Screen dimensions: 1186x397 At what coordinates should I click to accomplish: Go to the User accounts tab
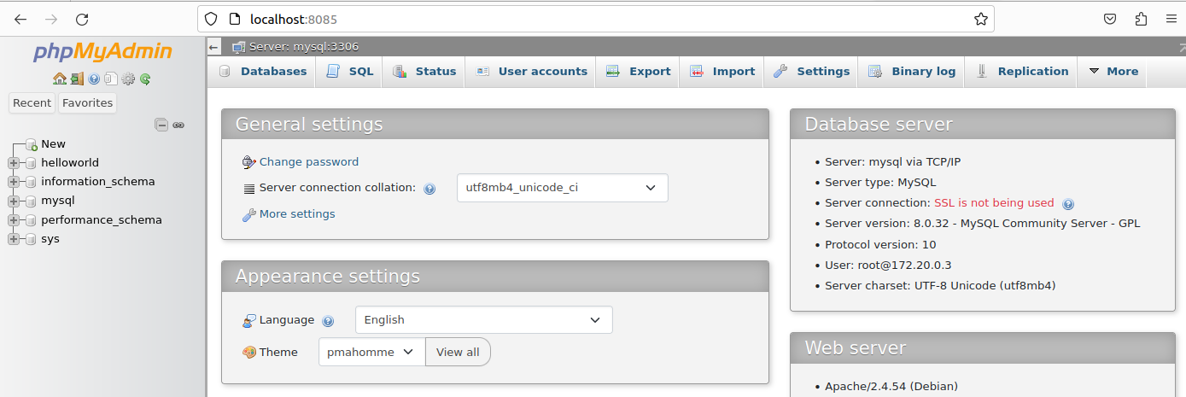click(x=531, y=72)
